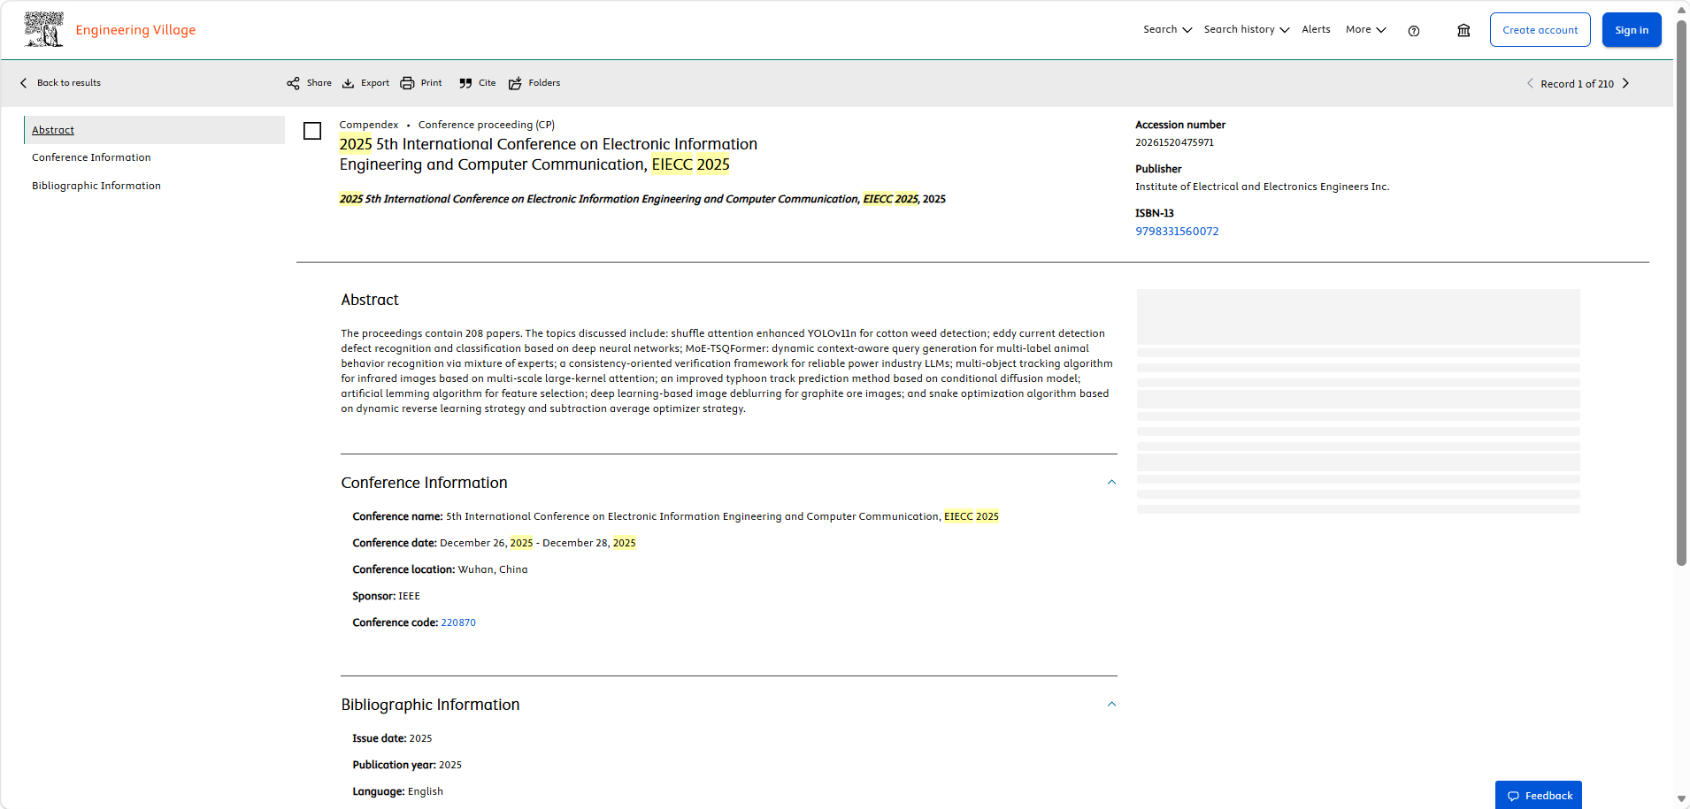Click the 'Issue date: 2025' line
This screenshot has height=809, width=1690.
392,738
